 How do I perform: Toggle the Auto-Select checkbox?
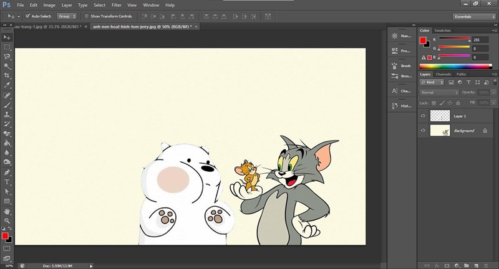27,16
